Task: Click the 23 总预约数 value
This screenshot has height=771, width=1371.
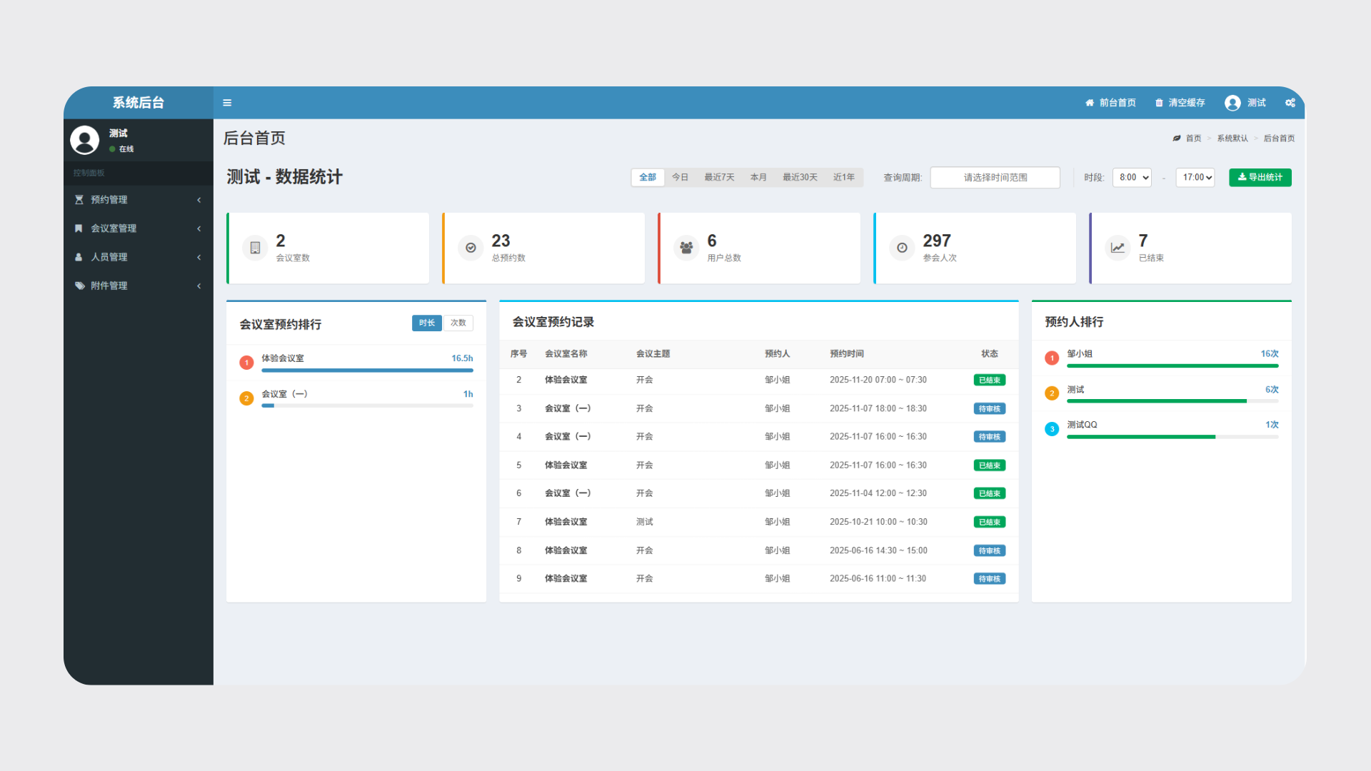Action: click(501, 241)
